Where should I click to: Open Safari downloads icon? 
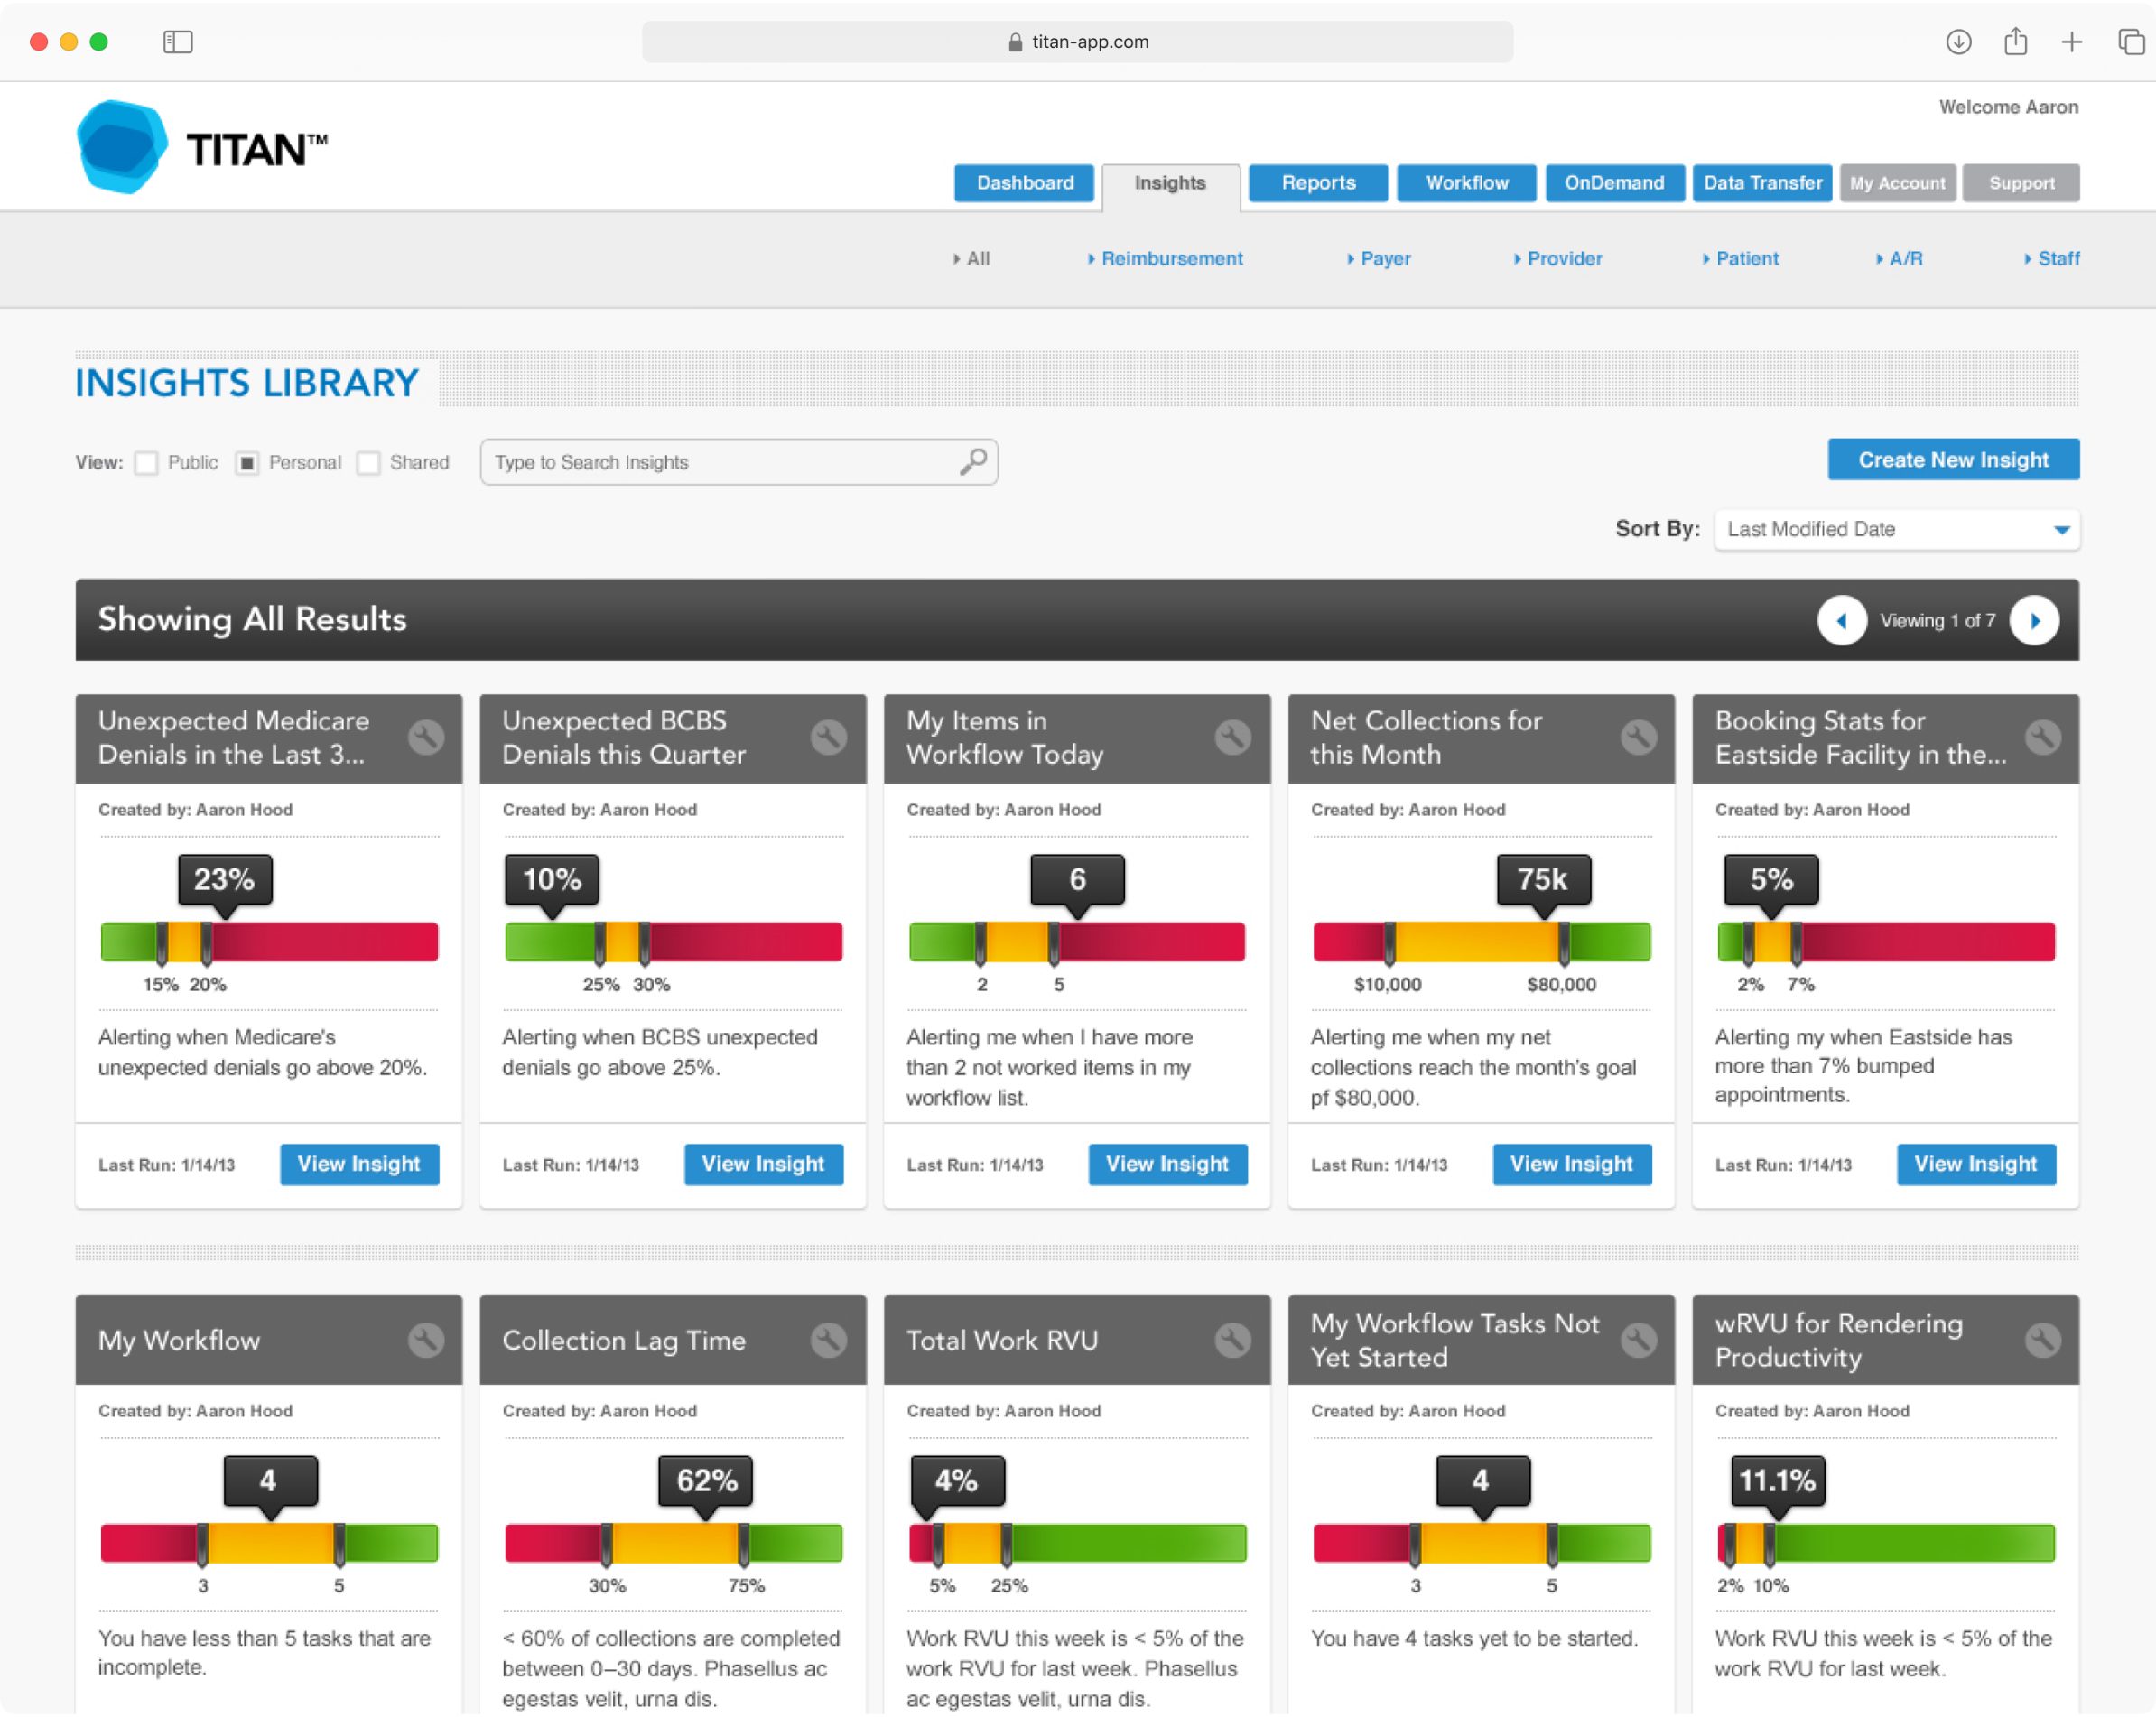(1958, 41)
